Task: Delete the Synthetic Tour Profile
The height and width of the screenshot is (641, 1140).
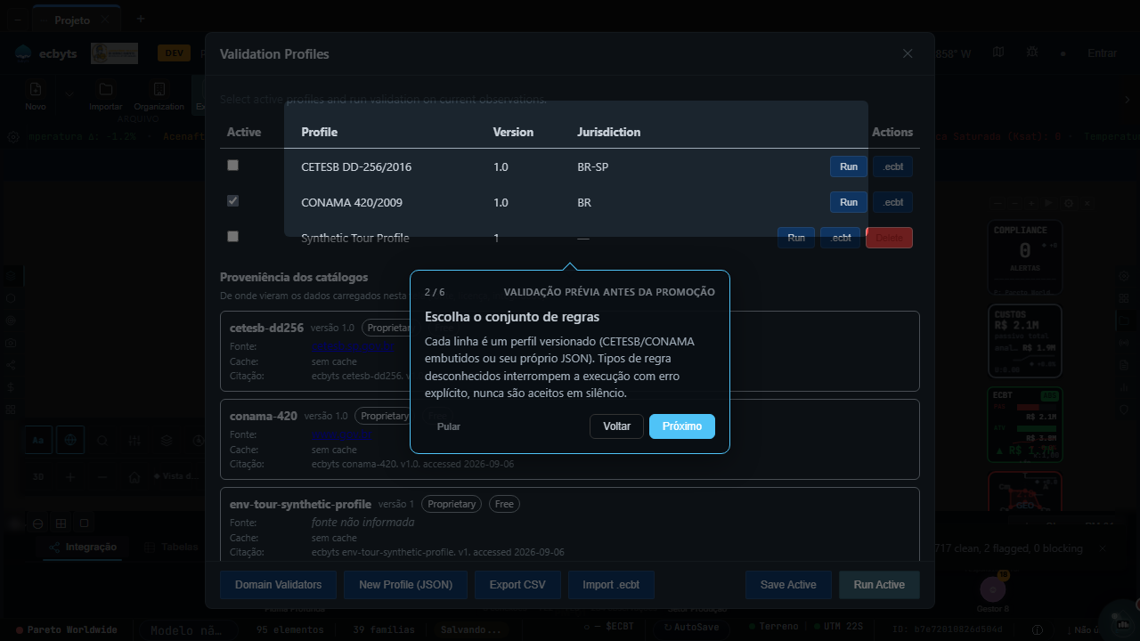Action: 889,238
